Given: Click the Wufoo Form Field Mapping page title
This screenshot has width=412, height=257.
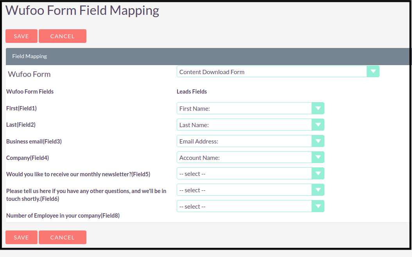Looking at the screenshot, I should (x=82, y=11).
